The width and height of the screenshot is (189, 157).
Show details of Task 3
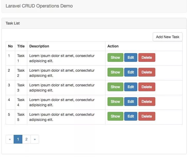(x=115, y=87)
